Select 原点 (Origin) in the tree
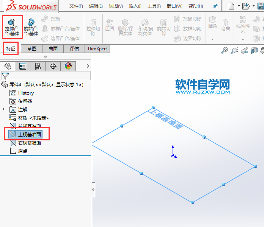This screenshot has width=264, height=227. pyautogui.click(x=19, y=151)
